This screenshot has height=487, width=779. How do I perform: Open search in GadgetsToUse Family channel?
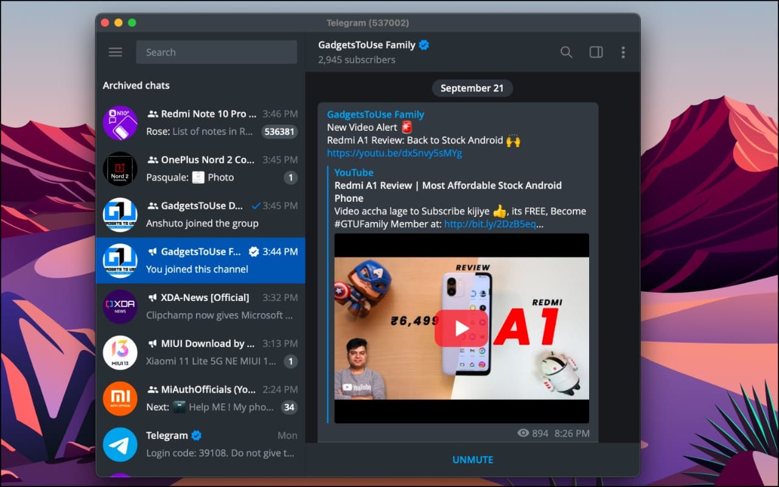(566, 52)
